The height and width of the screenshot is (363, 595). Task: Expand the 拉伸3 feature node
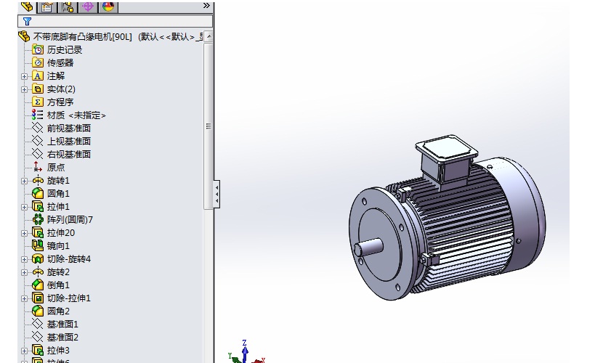pos(24,351)
